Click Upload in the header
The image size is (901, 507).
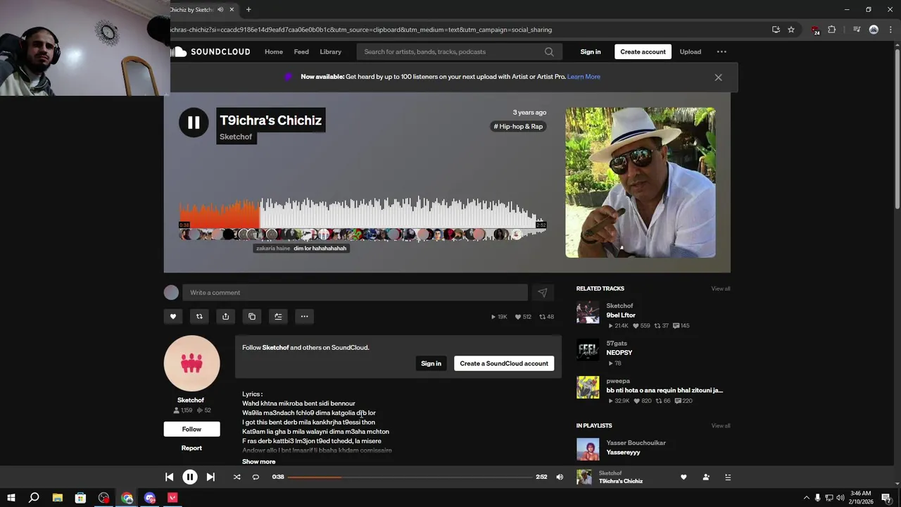coord(690,51)
